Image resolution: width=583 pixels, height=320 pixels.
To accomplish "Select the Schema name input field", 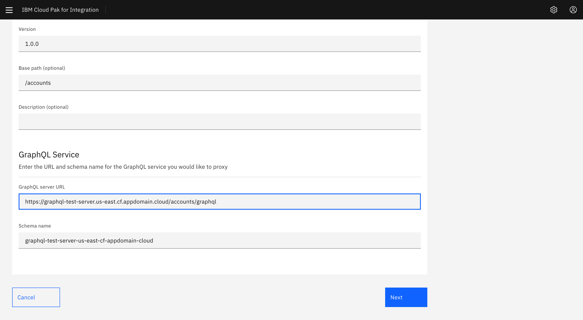I will coord(219,241).
